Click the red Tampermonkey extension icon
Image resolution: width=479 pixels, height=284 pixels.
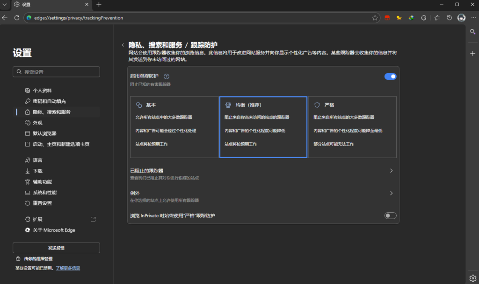[x=387, y=18]
